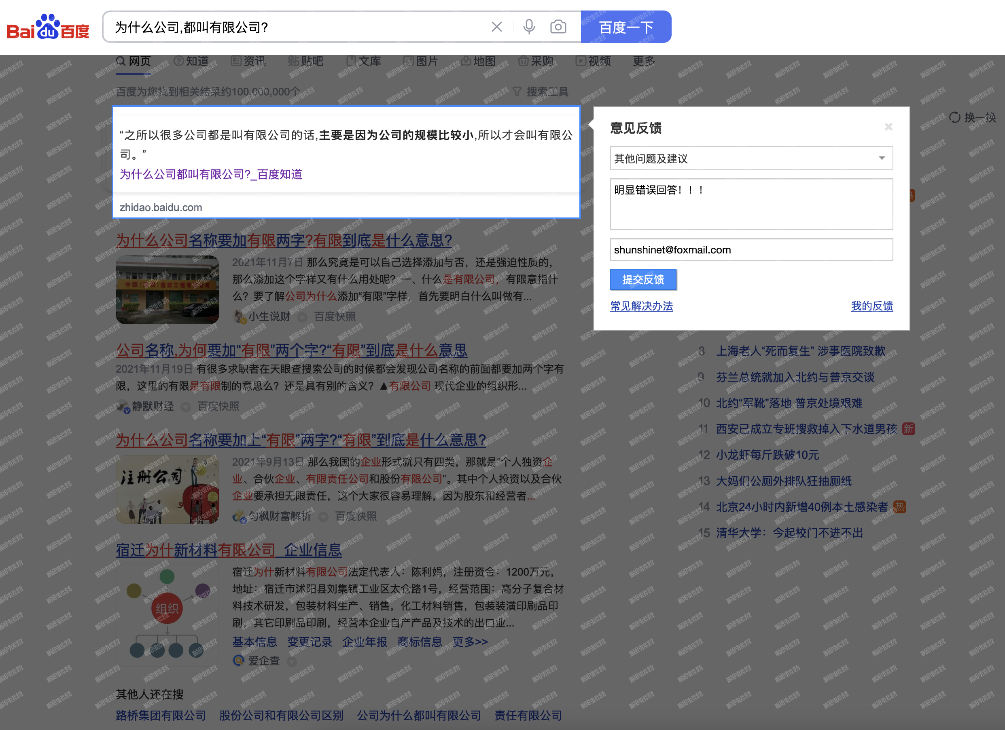
Task: Open 百度快照 for the 小生说财 result
Action: click(335, 316)
